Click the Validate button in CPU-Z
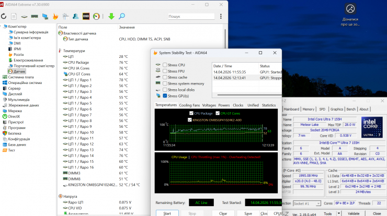 tap(354, 213)
